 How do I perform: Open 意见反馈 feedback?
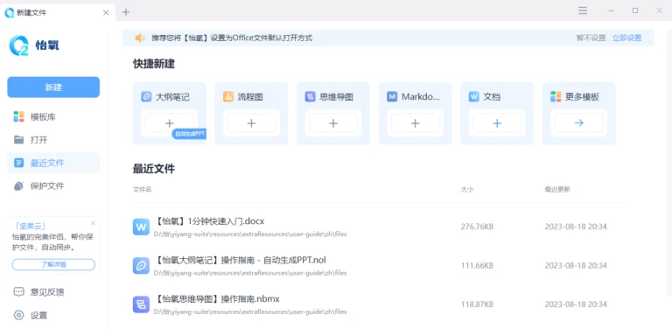pos(53,292)
